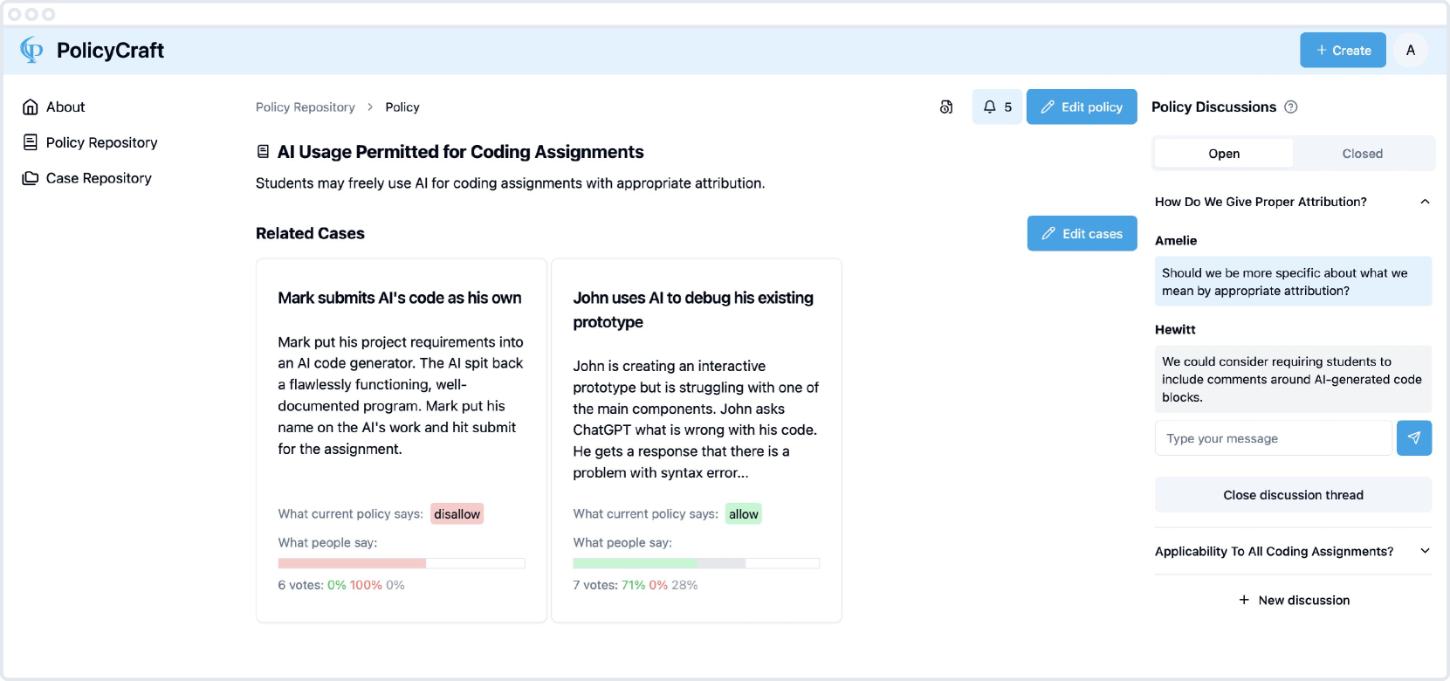
Task: Open Policy Repository from the sidebar
Action: pos(101,142)
